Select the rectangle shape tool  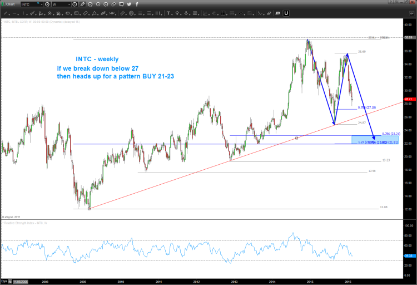point(76,13)
